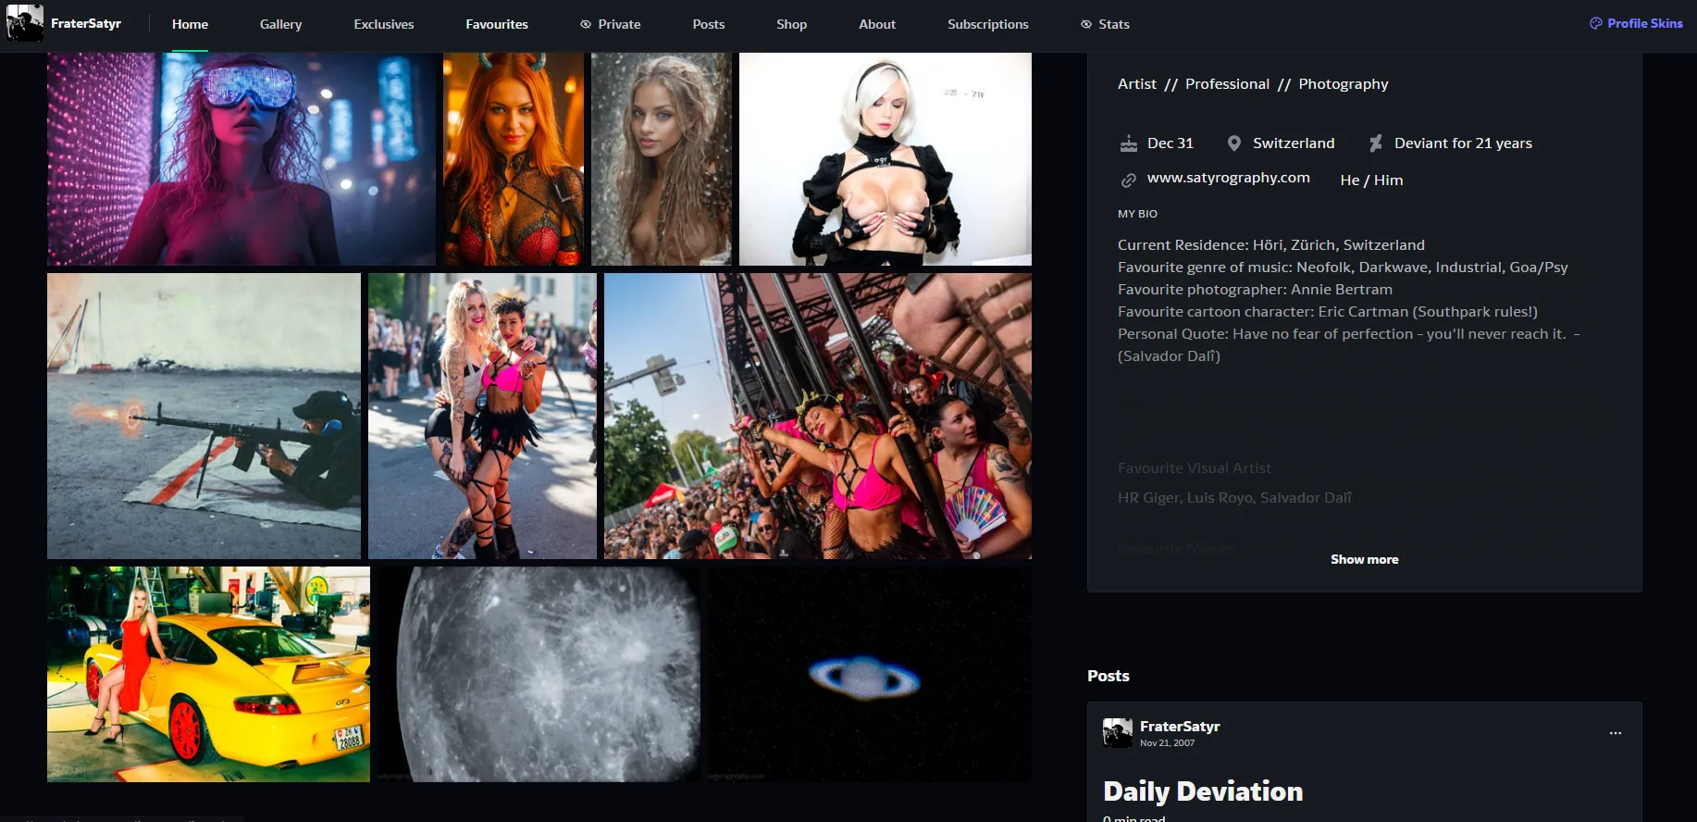Click the Profile Skins palette icon
The width and height of the screenshot is (1697, 822).
1595,23
